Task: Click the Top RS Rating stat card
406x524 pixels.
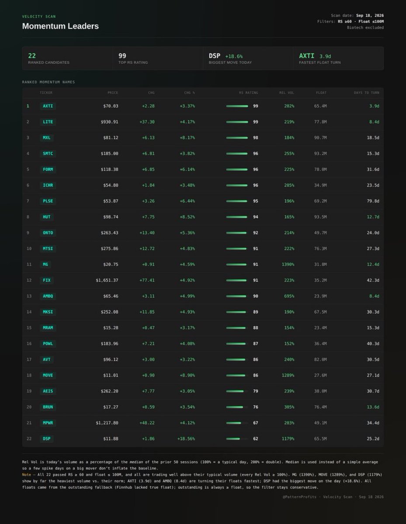Action: (158, 59)
